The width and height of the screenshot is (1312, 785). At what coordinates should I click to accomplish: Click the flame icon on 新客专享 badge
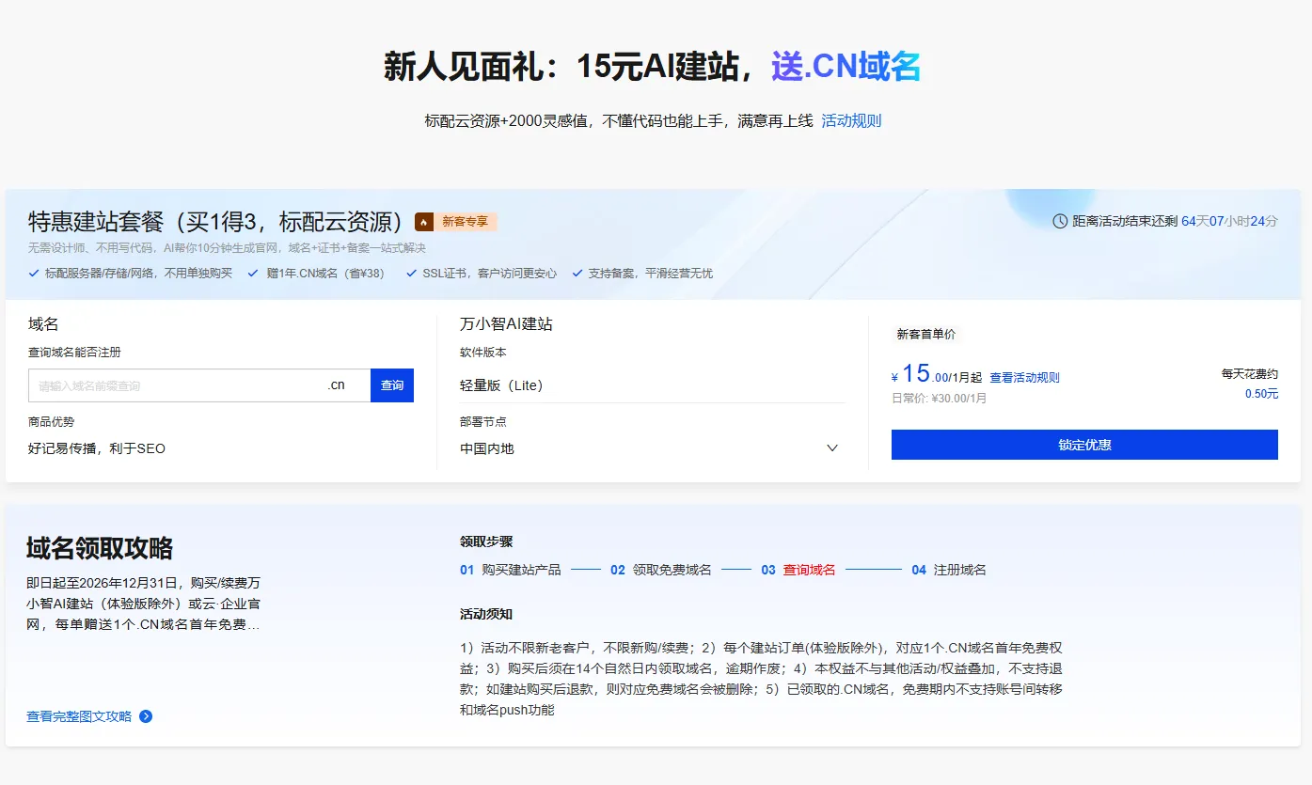click(424, 222)
